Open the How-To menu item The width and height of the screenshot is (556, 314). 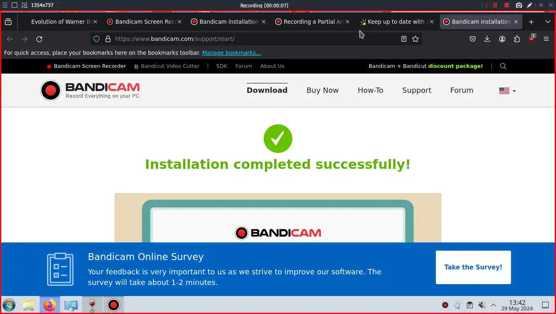(x=370, y=90)
